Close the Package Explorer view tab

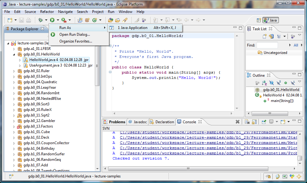pyautogui.click(x=42, y=29)
